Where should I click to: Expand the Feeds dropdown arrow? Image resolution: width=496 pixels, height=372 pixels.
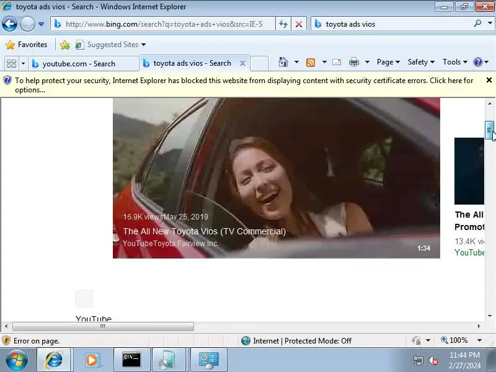click(324, 62)
